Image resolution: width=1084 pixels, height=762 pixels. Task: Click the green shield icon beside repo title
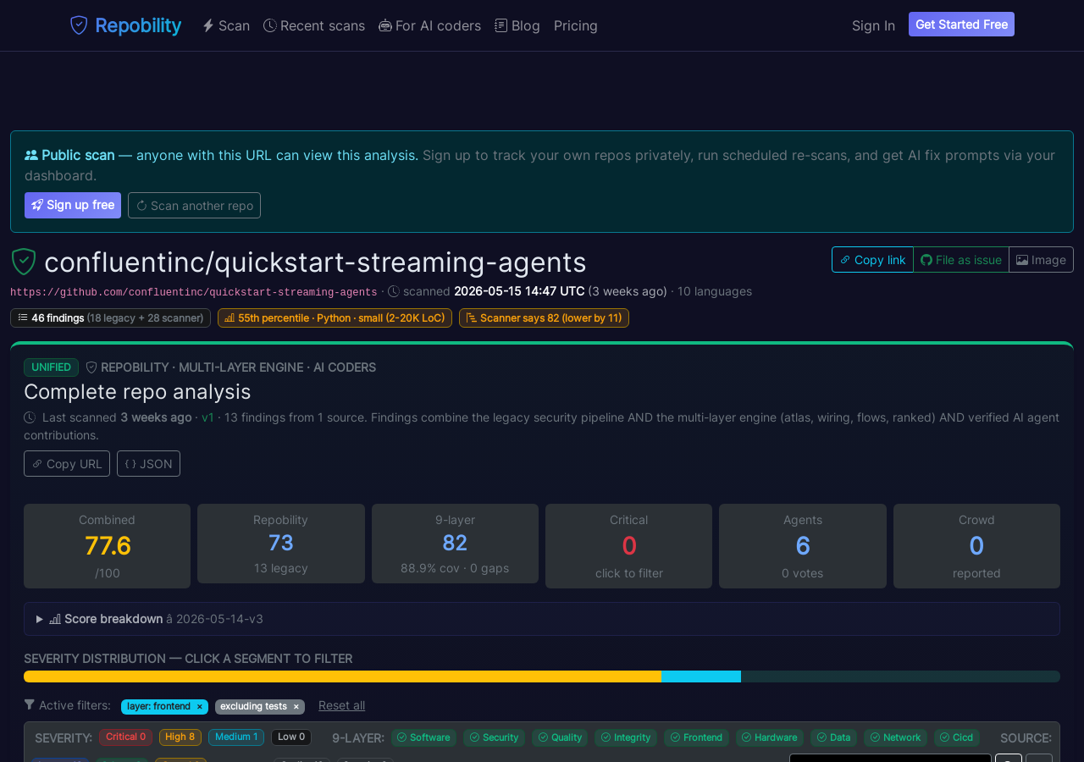24,262
